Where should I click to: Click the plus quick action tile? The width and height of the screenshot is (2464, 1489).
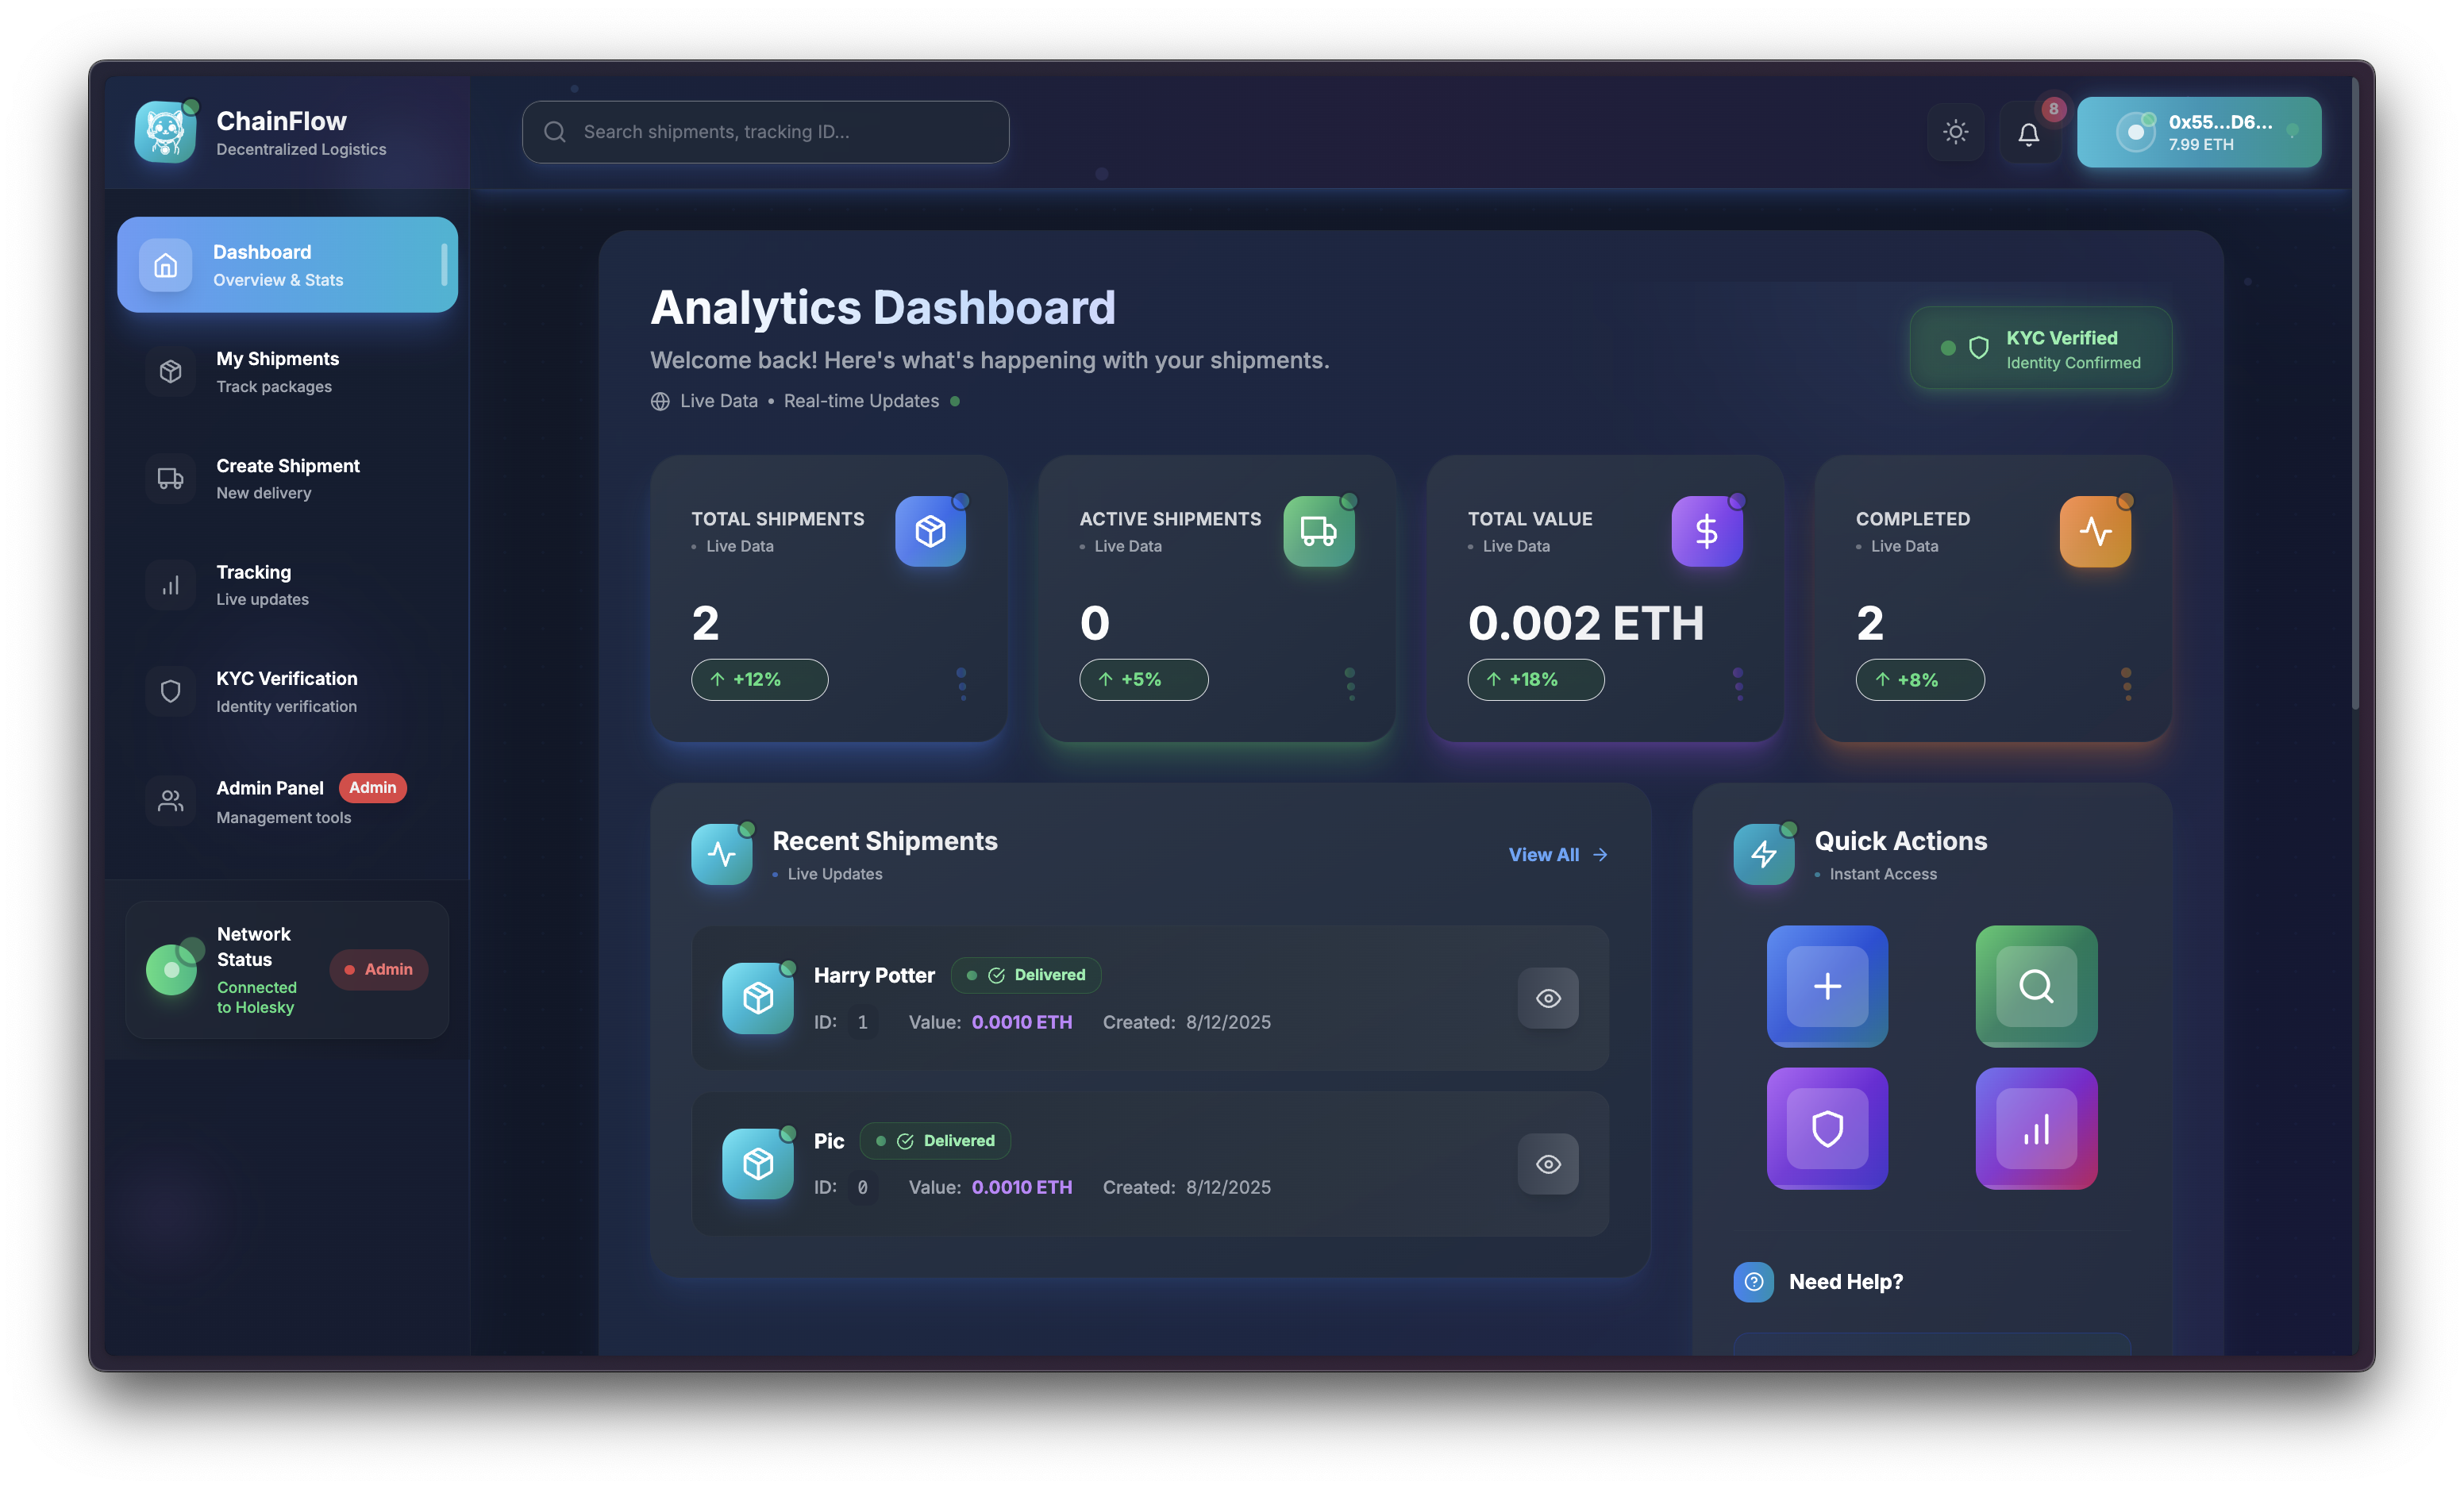[1827, 986]
